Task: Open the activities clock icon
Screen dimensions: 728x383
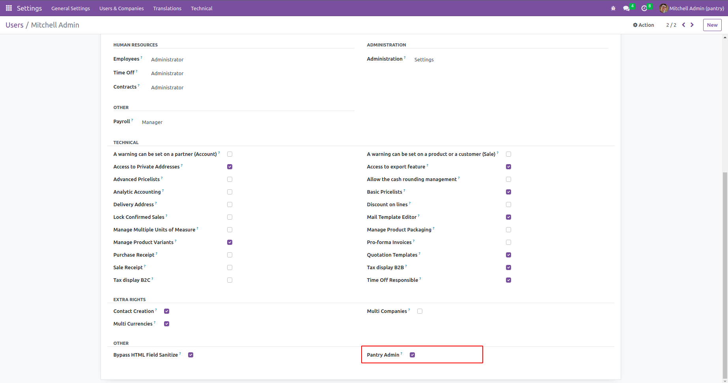Action: [x=644, y=8]
